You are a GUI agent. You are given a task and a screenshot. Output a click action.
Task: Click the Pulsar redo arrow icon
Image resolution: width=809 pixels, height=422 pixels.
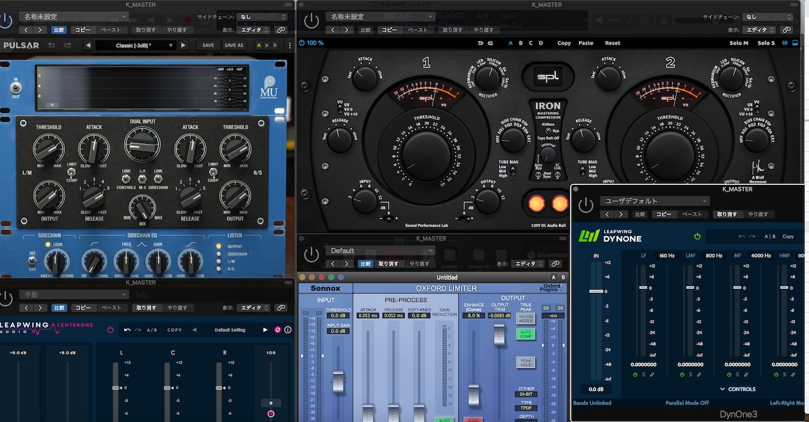tap(68, 45)
